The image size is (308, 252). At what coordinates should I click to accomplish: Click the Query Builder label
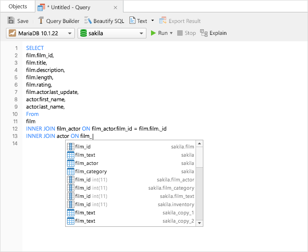point(63,21)
